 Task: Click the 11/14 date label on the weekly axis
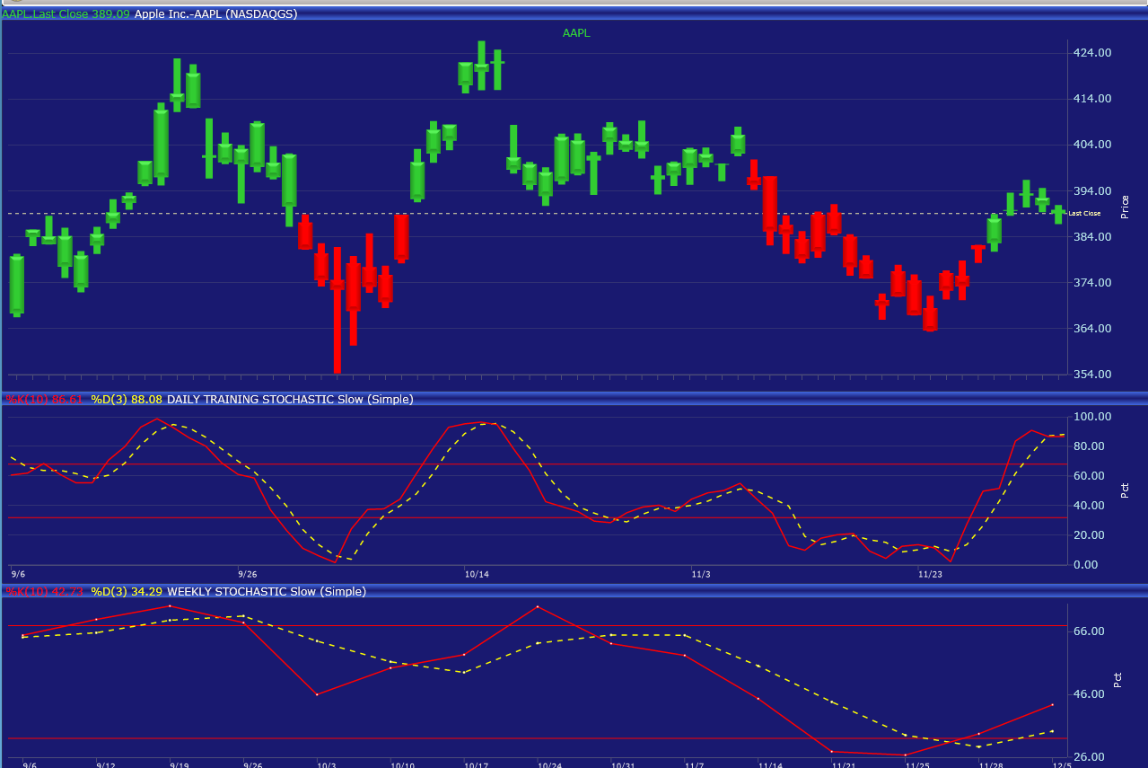tap(770, 764)
